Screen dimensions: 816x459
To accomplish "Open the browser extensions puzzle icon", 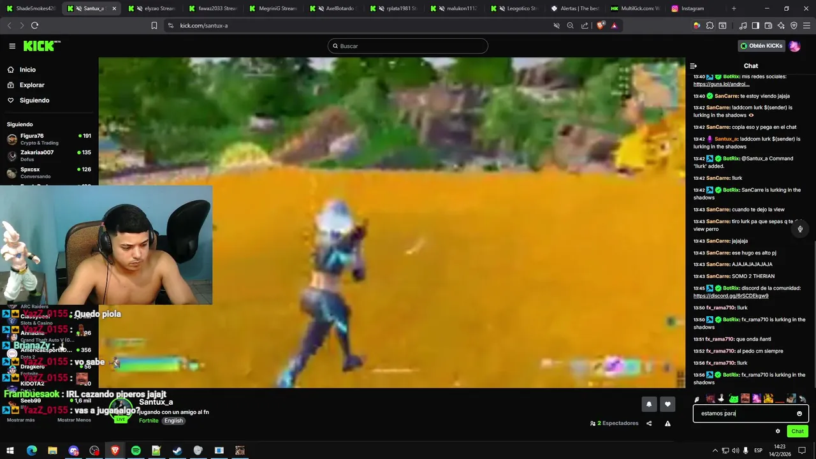I will pyautogui.click(x=710, y=25).
